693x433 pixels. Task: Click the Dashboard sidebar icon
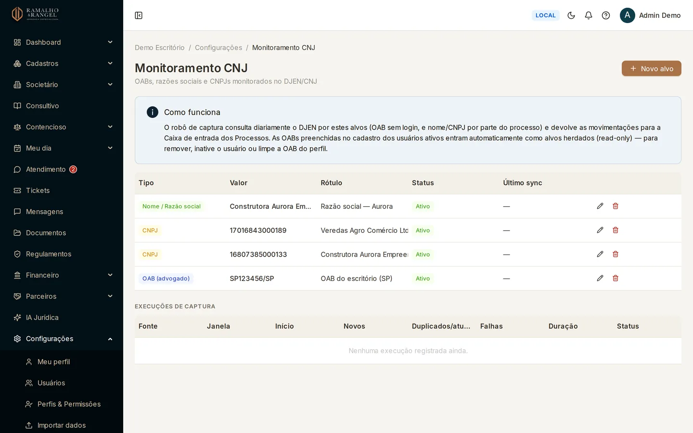coord(17,42)
